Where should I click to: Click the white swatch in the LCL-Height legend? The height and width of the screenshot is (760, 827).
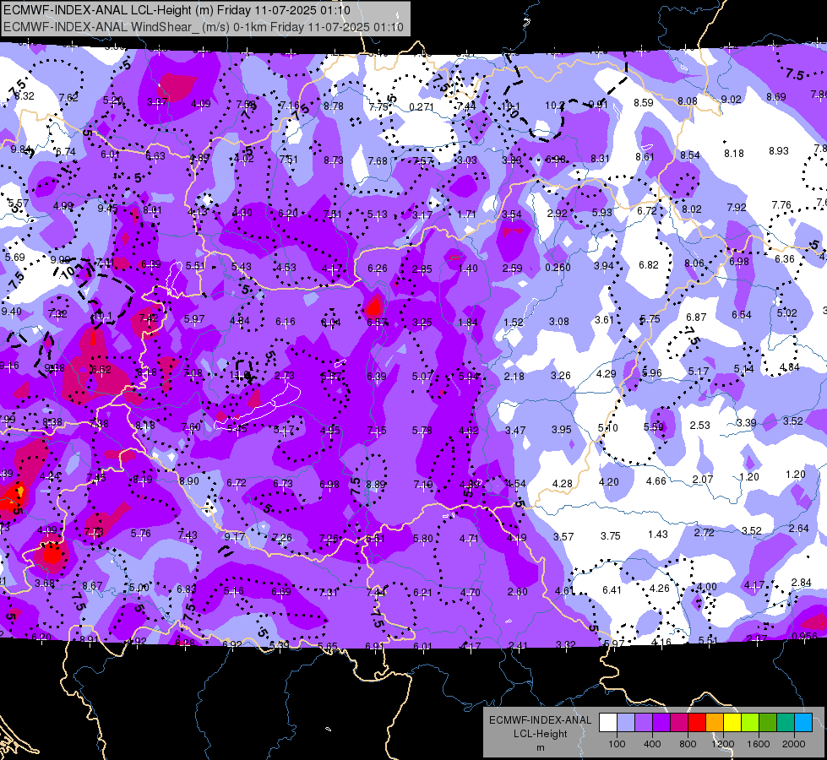[x=608, y=723]
